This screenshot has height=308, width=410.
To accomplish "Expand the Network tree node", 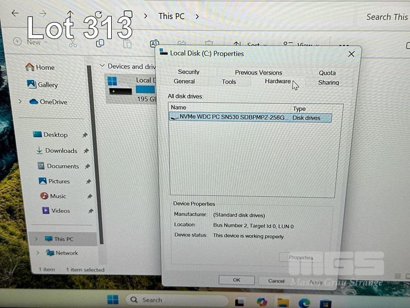I will tap(37, 253).
